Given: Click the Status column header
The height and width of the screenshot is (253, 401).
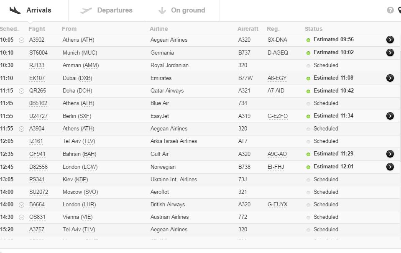Looking at the screenshot, I should (314, 29).
